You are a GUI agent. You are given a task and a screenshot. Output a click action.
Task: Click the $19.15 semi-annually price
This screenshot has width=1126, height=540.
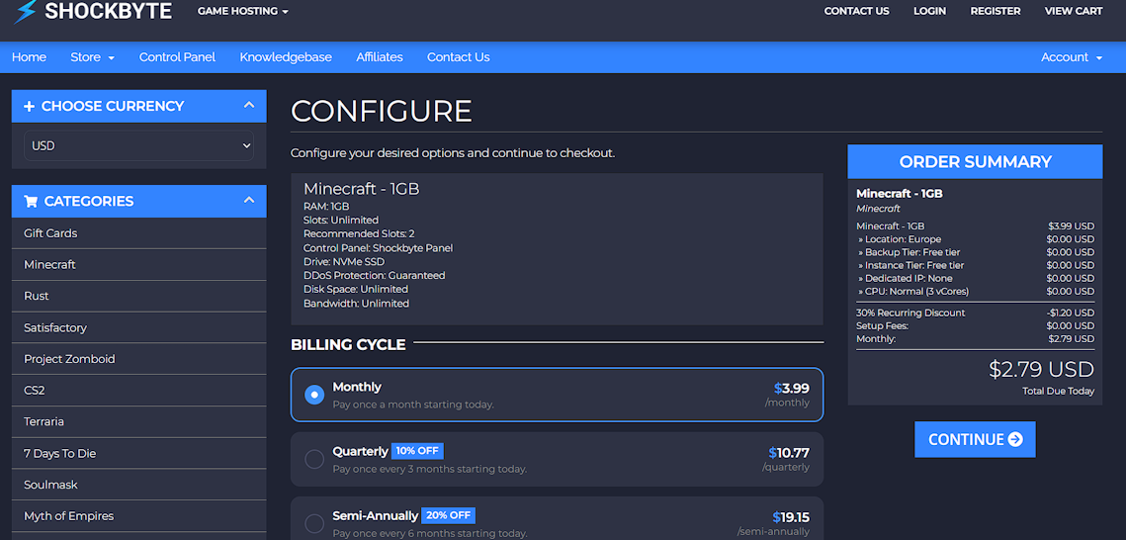pos(791,517)
